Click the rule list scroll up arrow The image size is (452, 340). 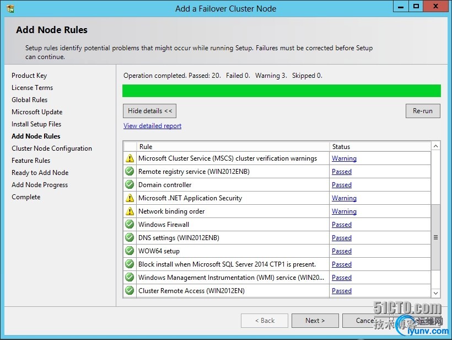pyautogui.click(x=435, y=146)
